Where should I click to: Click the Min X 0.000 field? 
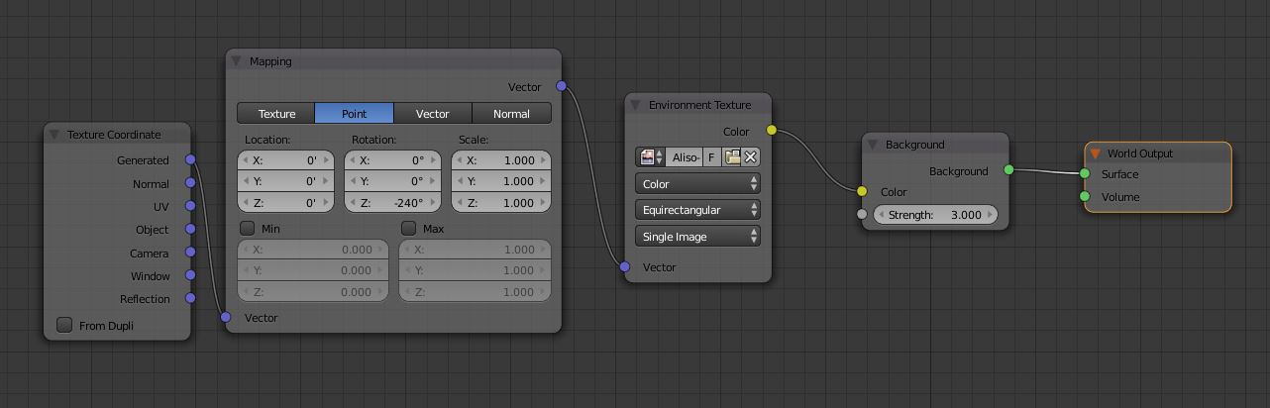(314, 250)
